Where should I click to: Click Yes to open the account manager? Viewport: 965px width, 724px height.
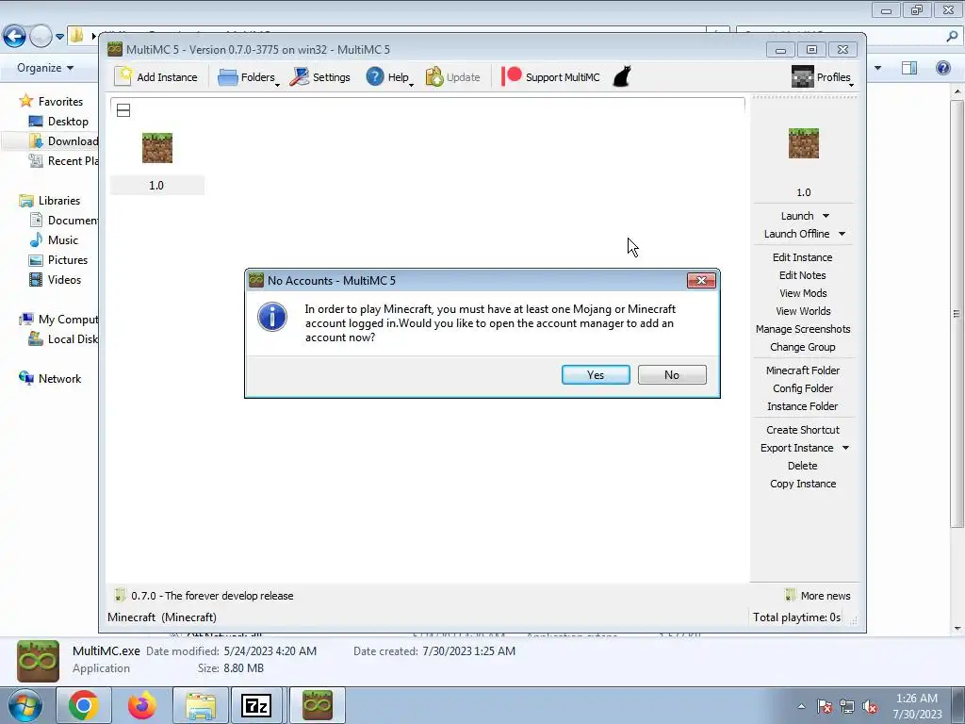coord(596,374)
